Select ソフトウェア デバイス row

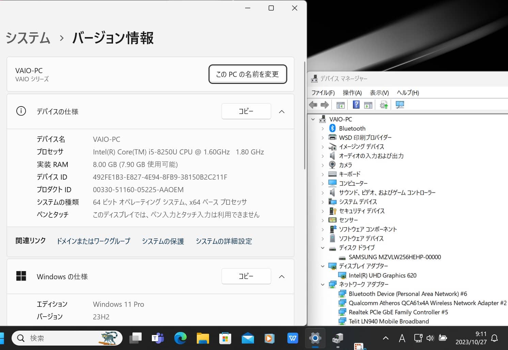click(x=361, y=238)
